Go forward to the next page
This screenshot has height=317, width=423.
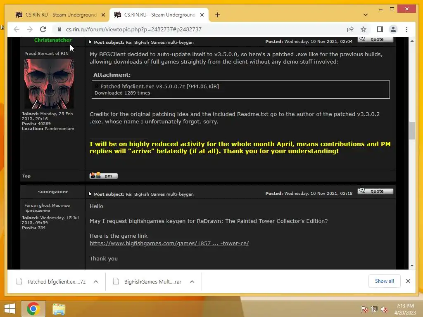[30, 29]
